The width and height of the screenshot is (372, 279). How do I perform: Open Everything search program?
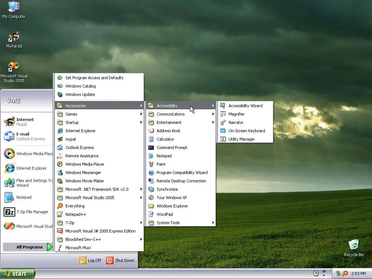(x=99, y=206)
